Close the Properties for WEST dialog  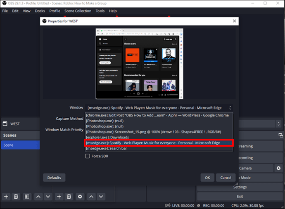click(235, 21)
